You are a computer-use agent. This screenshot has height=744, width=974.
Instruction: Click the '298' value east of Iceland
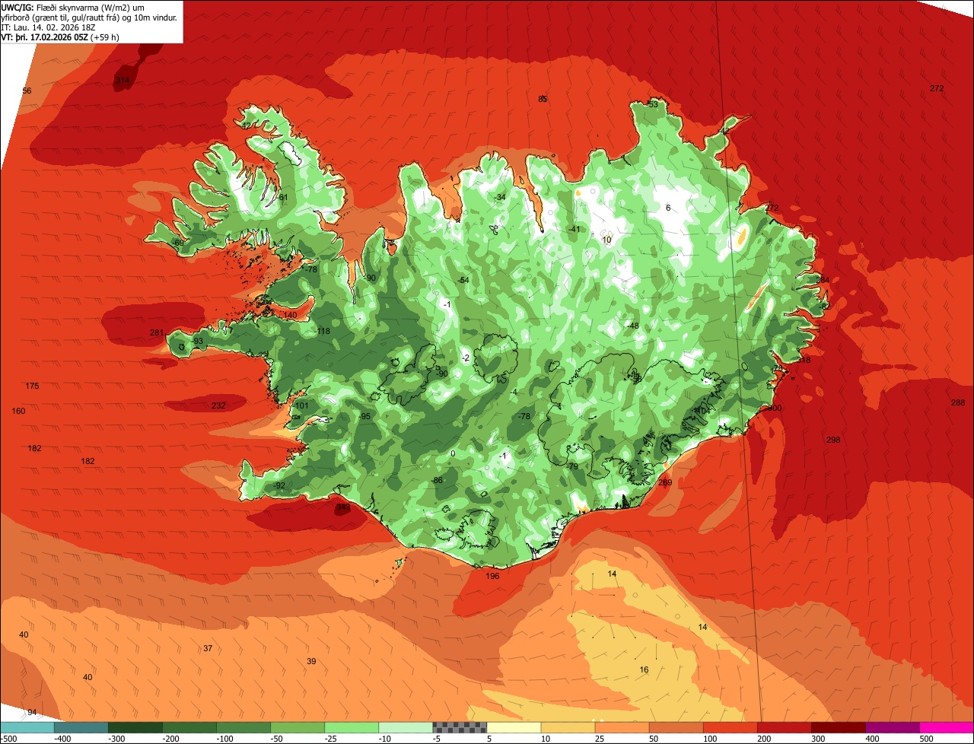click(x=833, y=440)
